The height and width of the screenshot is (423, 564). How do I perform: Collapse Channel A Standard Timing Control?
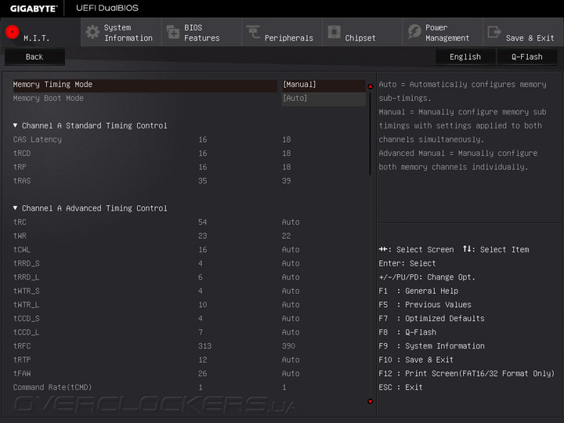pos(16,125)
